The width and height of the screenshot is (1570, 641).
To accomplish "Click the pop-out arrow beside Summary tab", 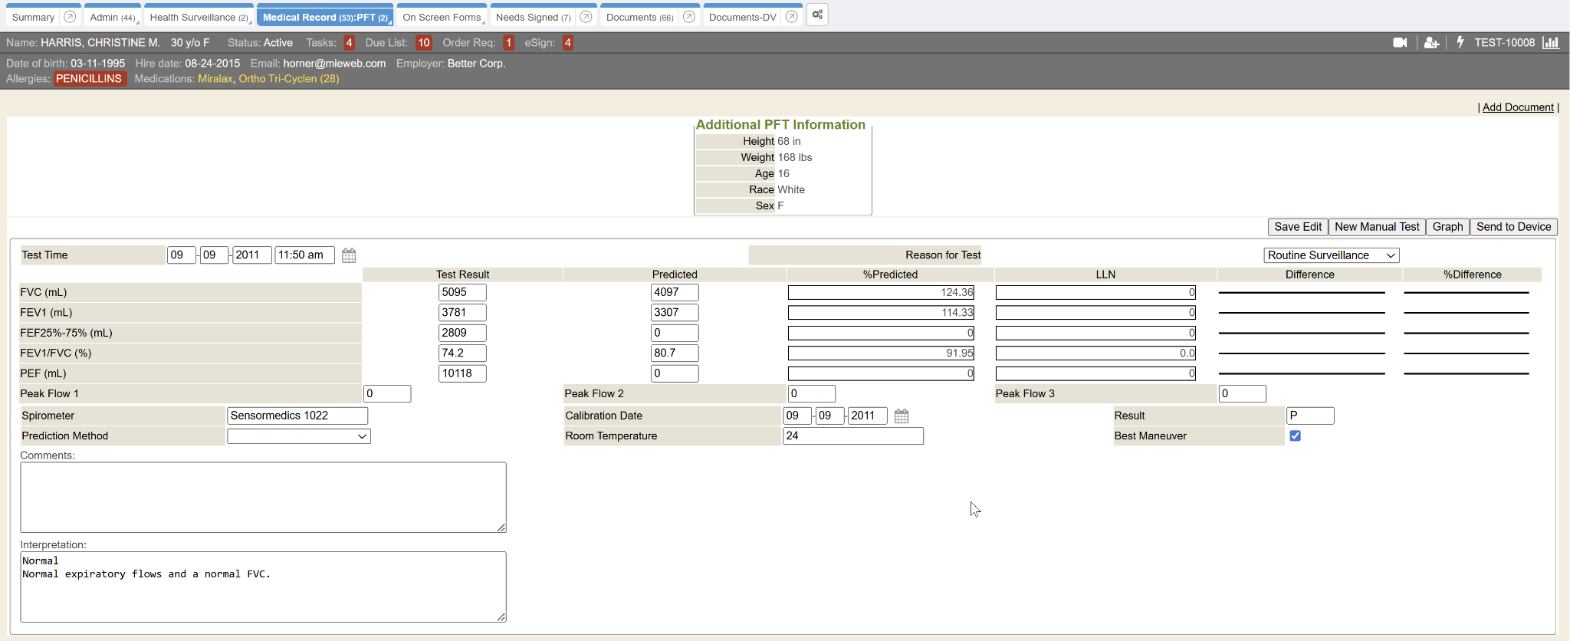I will [x=70, y=17].
